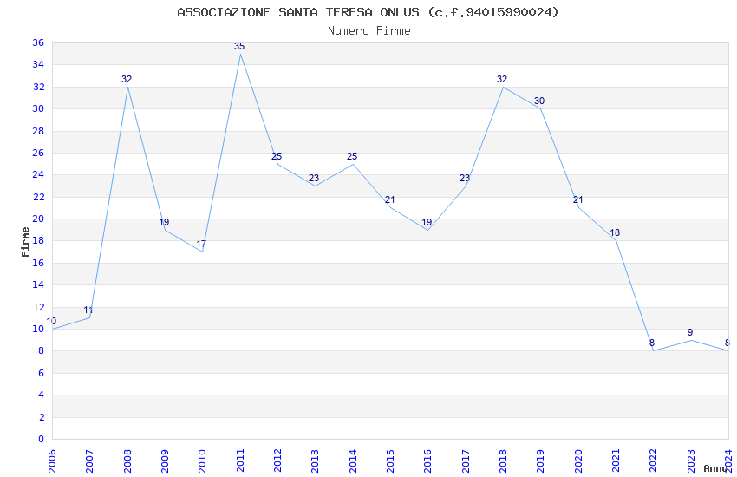Click y-axis tick value 32
Screen dimensions: 737x477
(x=38, y=87)
